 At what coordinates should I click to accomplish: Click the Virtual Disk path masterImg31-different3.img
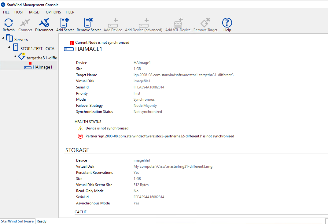click(173, 166)
